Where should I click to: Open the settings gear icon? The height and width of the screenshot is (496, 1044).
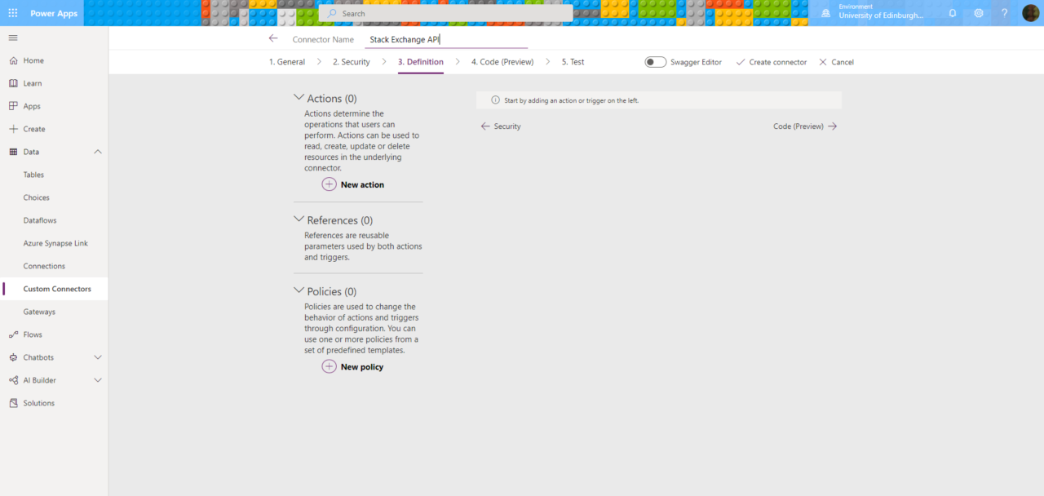[x=979, y=13]
